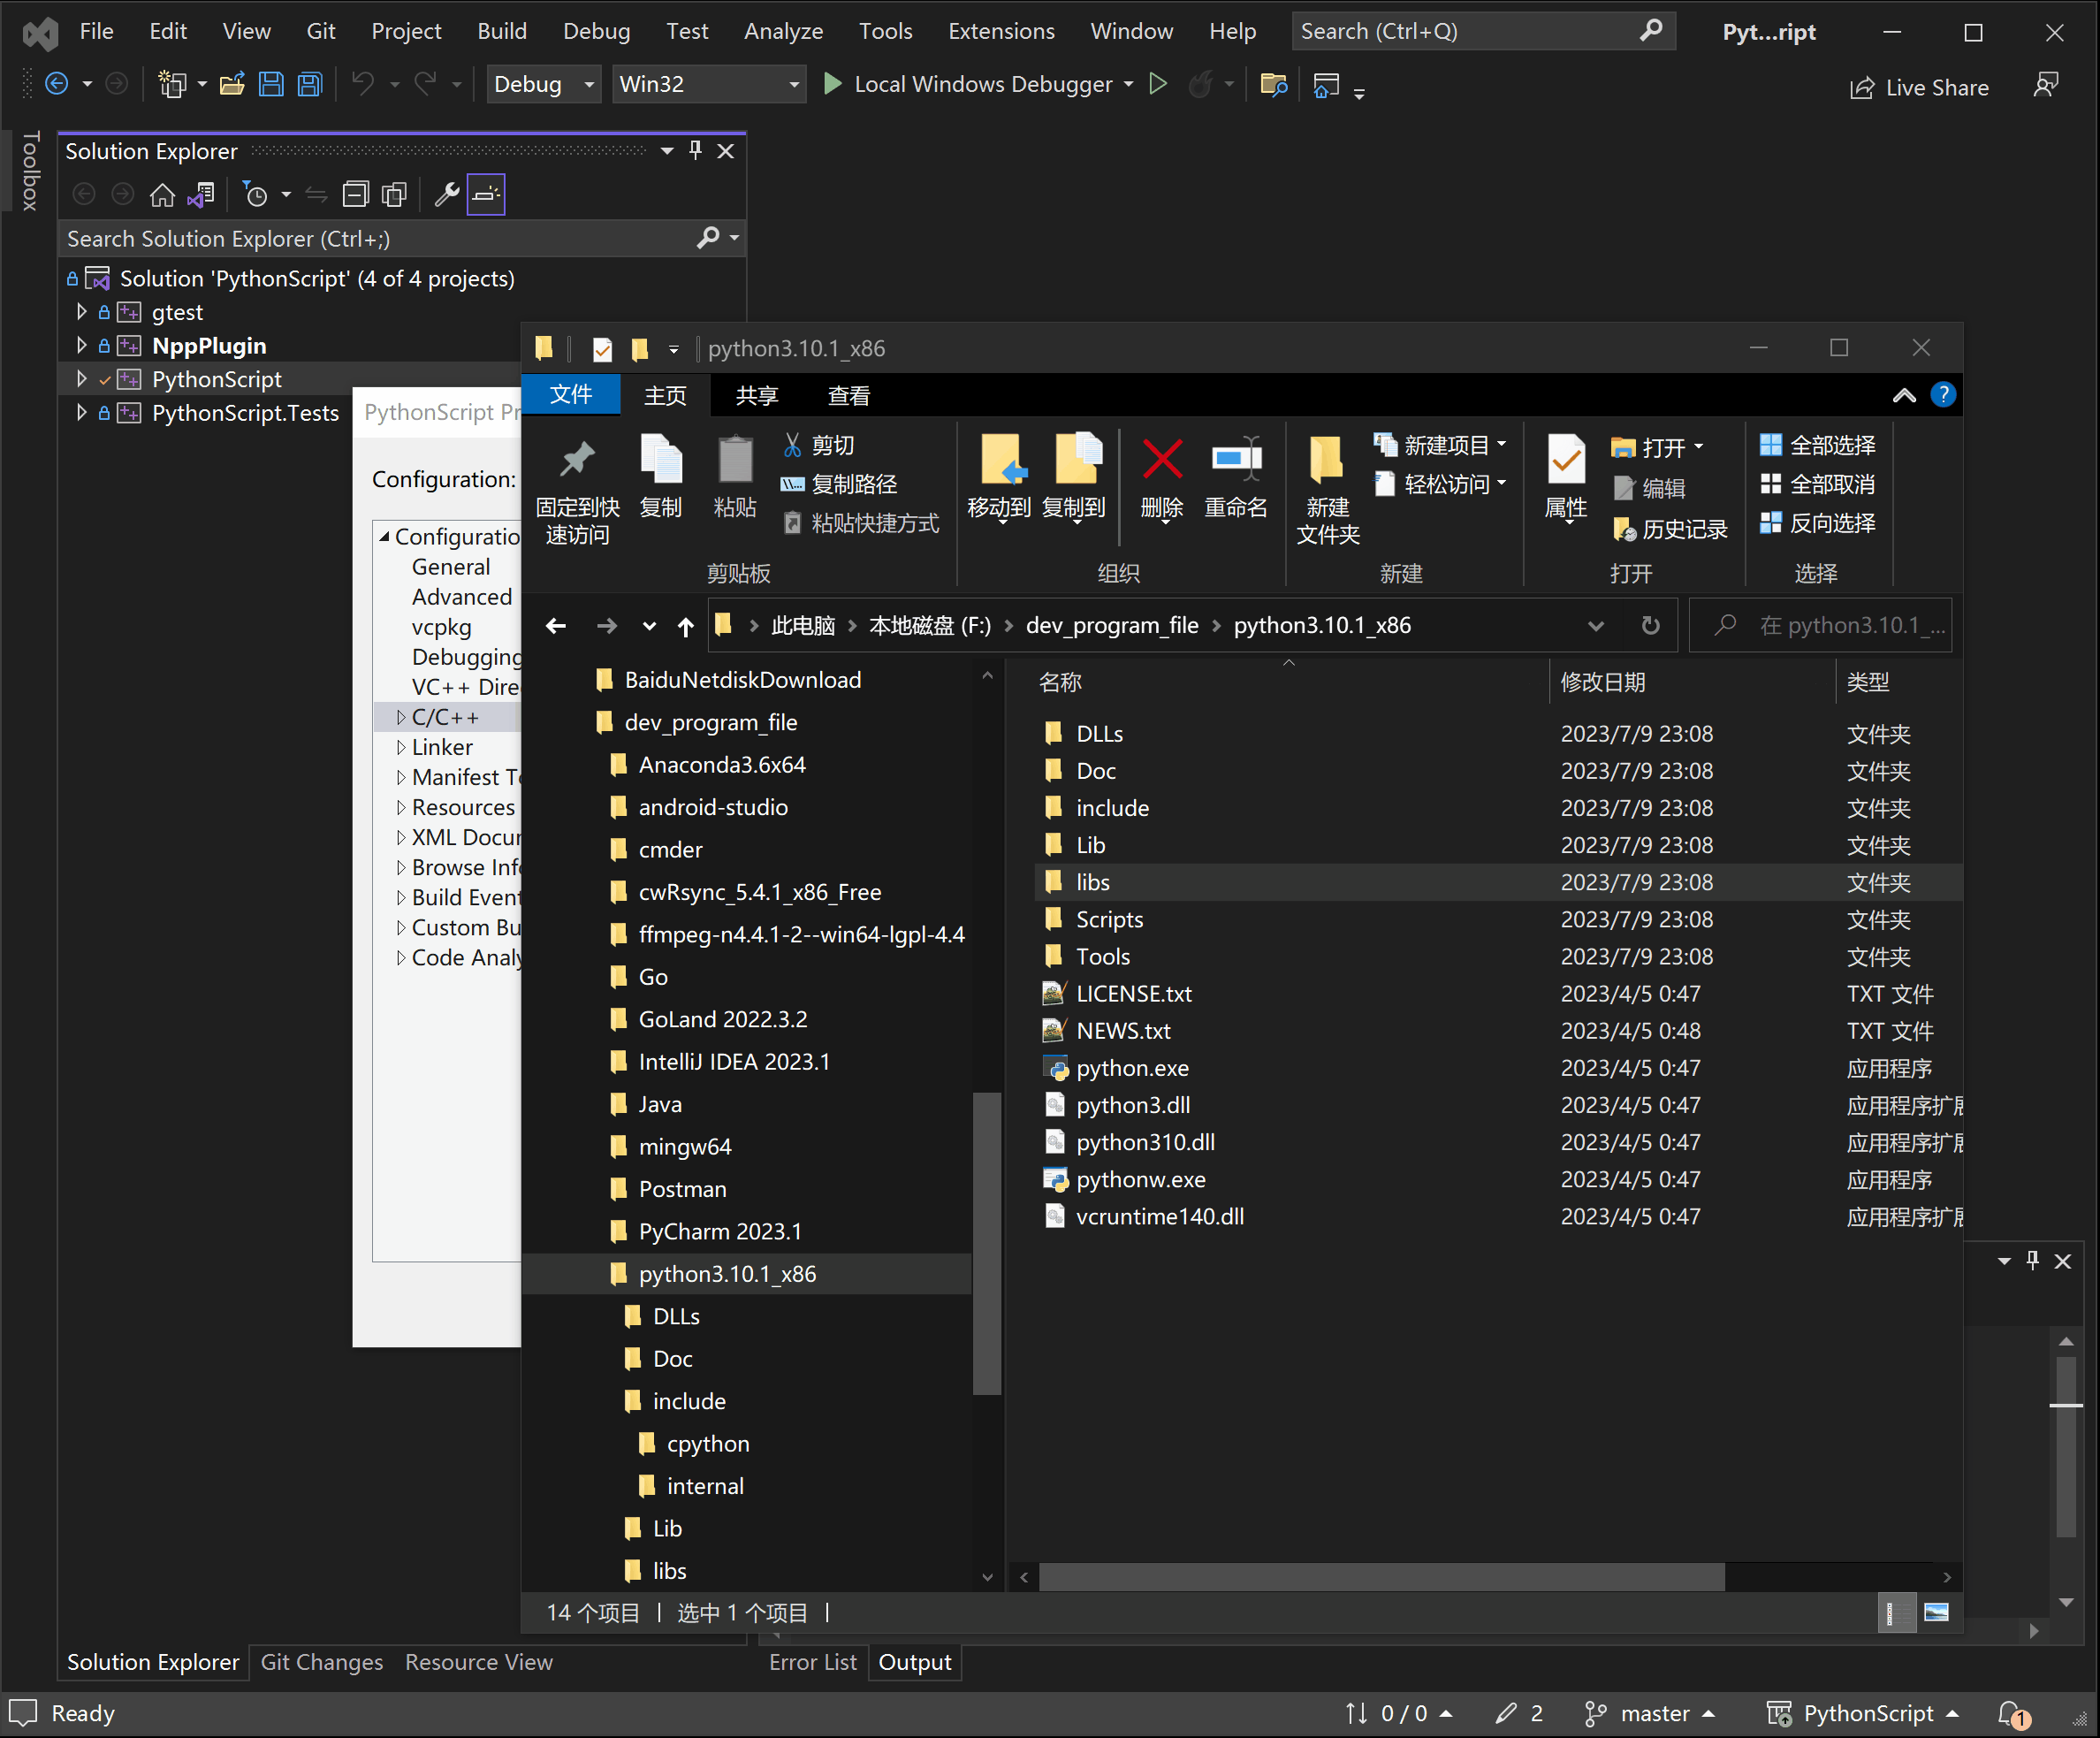Open the 新建项目 dropdown
This screenshot has height=1738, width=2100.
tap(1441, 445)
